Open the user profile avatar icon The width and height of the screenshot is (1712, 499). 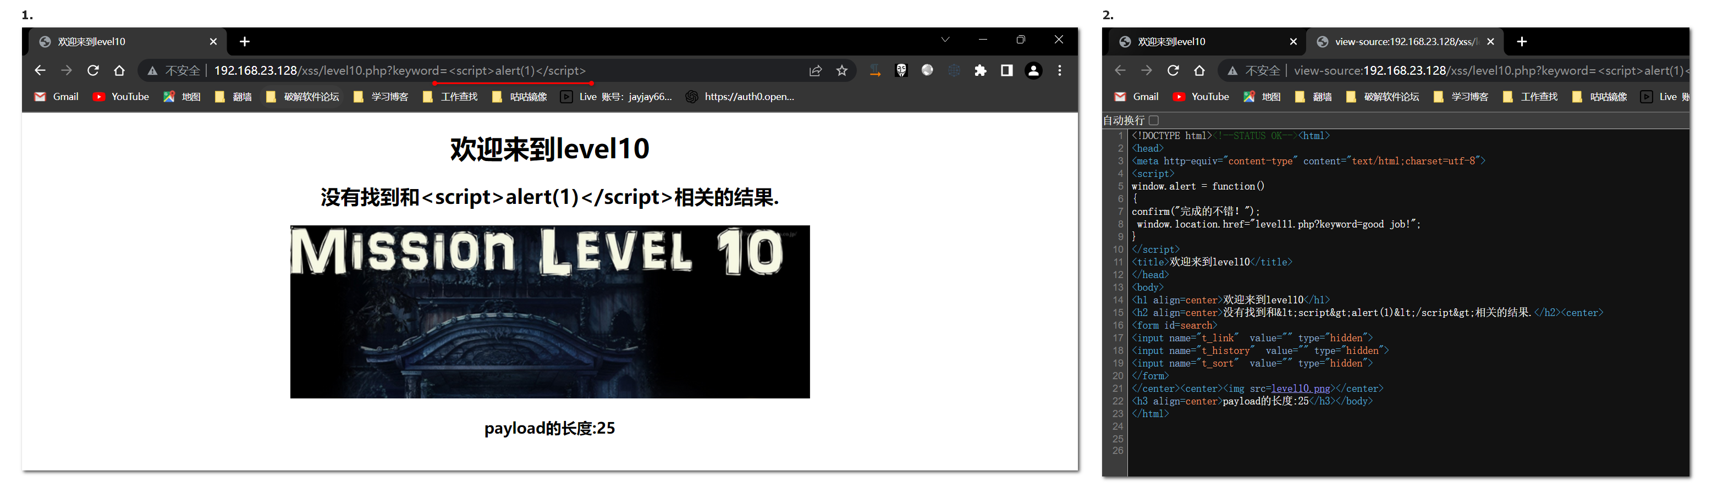tap(1033, 70)
